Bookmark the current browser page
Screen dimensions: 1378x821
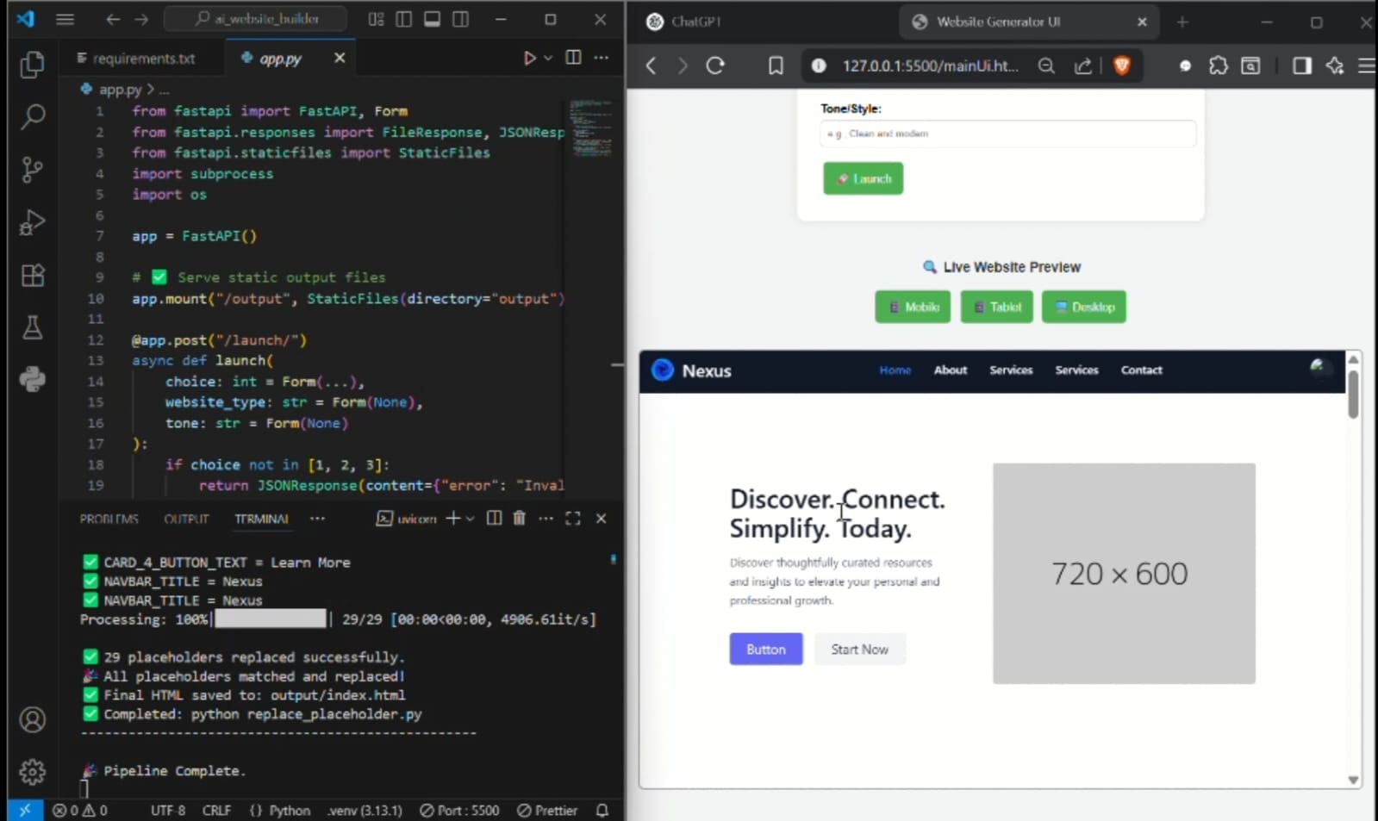click(x=776, y=65)
